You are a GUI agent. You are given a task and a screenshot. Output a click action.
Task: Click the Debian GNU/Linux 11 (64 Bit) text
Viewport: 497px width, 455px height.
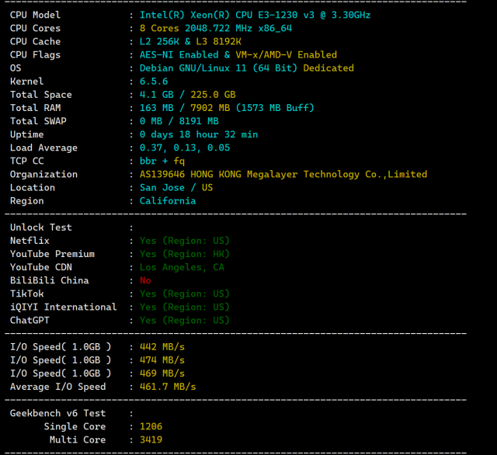(218, 68)
